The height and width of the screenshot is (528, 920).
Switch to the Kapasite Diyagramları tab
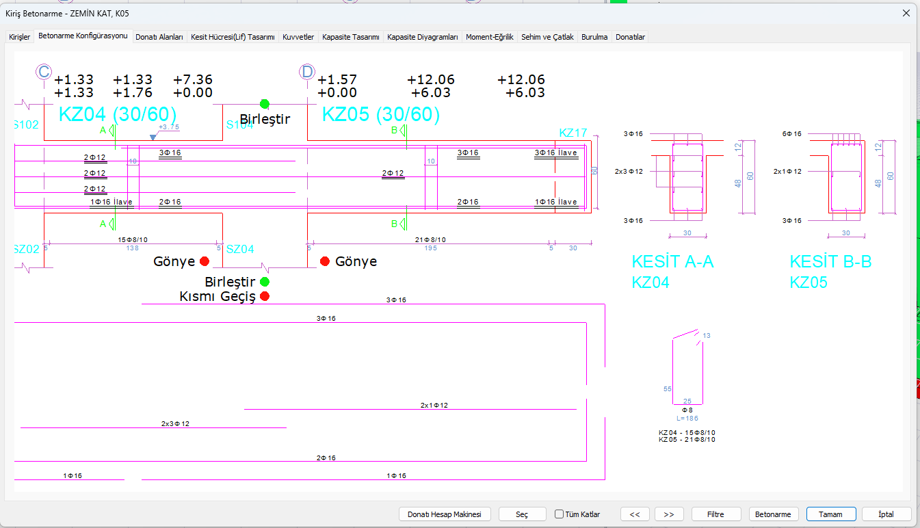(x=422, y=37)
